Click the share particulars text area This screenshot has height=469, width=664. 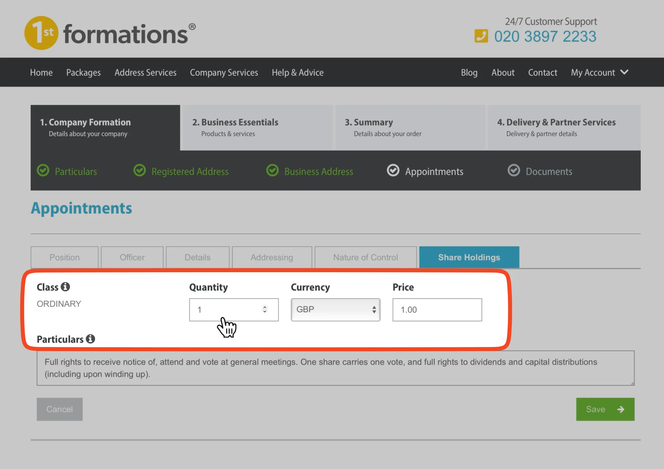(x=335, y=368)
